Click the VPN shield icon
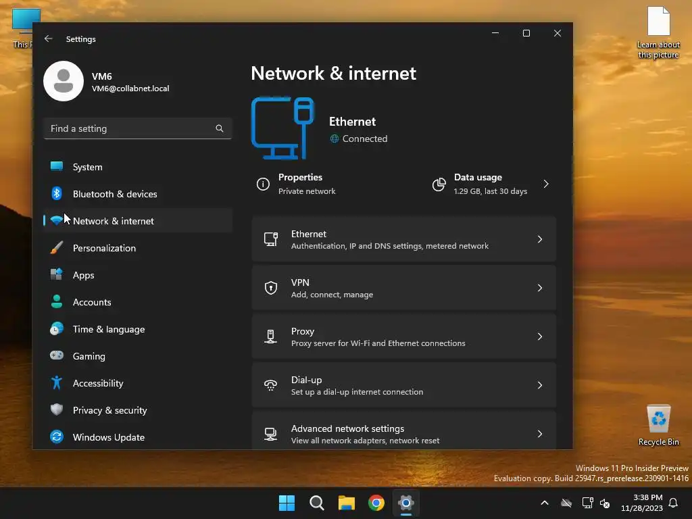692x519 pixels. click(x=270, y=288)
